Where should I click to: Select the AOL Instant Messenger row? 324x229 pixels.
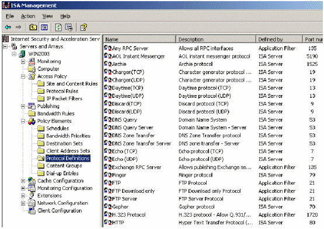pos(213,56)
